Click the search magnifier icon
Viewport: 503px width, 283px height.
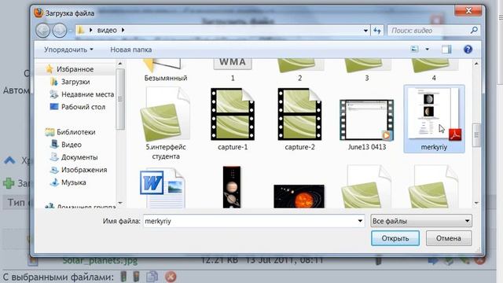pyautogui.click(x=474, y=30)
